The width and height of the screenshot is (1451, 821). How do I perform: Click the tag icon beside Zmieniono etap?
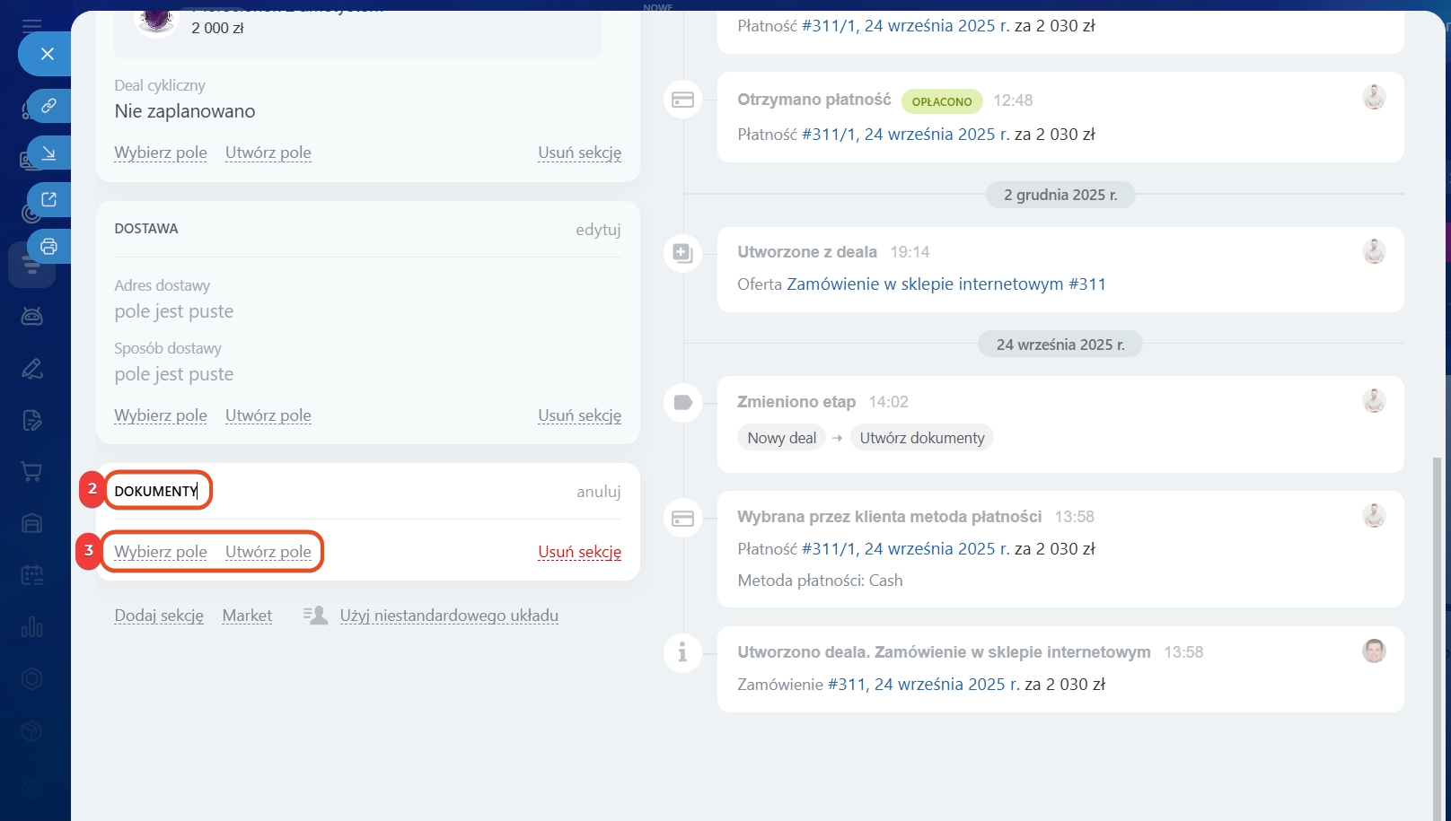682,402
